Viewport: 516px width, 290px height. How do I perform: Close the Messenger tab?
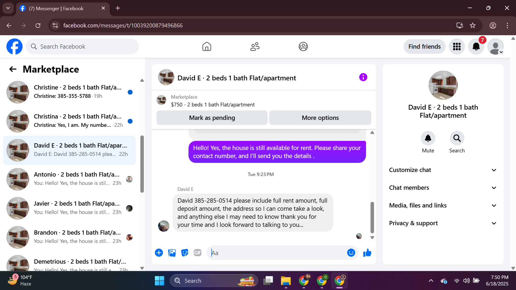[x=103, y=8]
